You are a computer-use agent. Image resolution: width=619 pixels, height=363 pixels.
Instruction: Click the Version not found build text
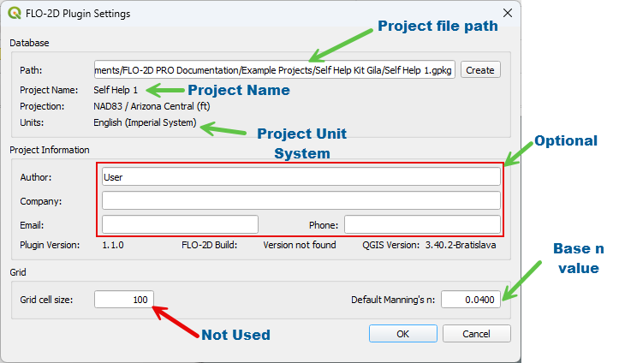[x=300, y=245]
